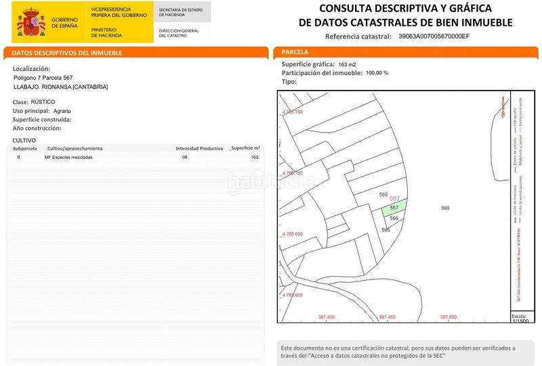Click the 387.450 coordinate label

click(x=387, y=317)
